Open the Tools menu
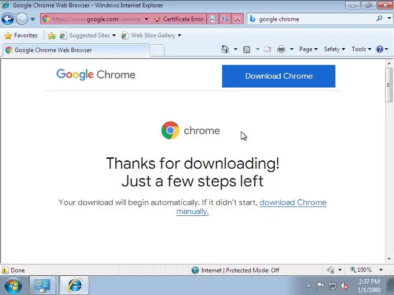Image resolution: width=394 pixels, height=295 pixels. [361, 49]
